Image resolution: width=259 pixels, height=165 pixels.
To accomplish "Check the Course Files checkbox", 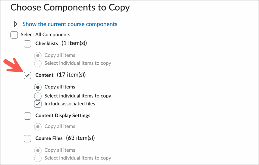I will 27,139.
